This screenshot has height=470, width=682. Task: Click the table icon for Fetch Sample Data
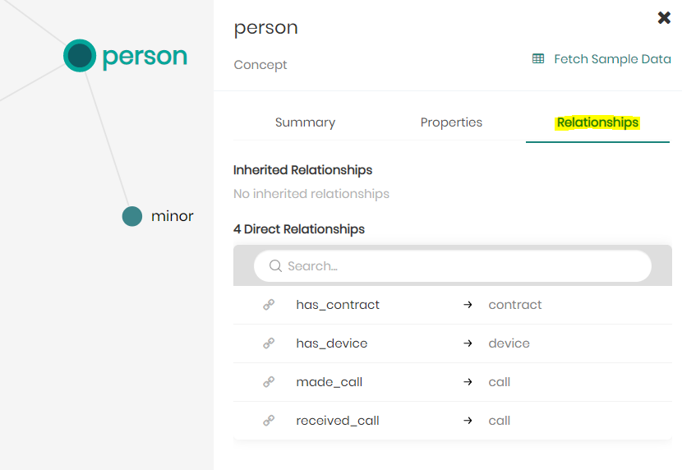pos(538,59)
